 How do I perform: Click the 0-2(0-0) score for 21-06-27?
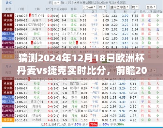click(53, 16)
